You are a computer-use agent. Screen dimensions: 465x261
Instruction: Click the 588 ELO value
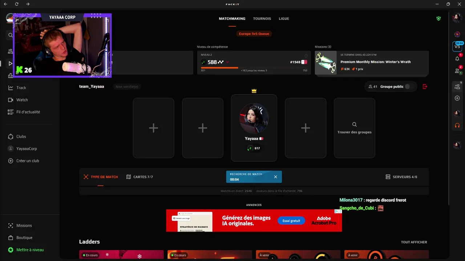[x=212, y=62]
